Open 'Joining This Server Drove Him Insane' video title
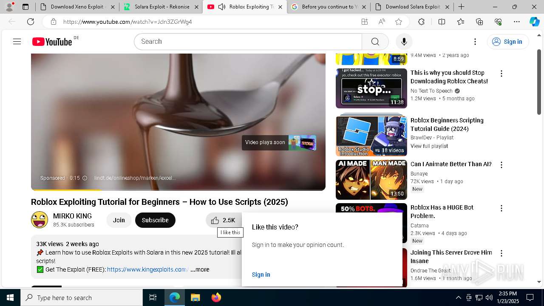The height and width of the screenshot is (306, 544). 451,257
